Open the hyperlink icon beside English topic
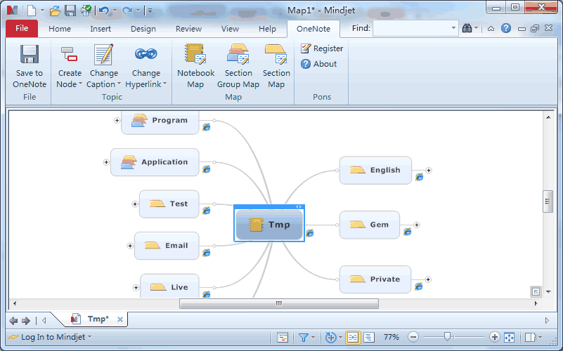563x351 pixels. (x=419, y=177)
